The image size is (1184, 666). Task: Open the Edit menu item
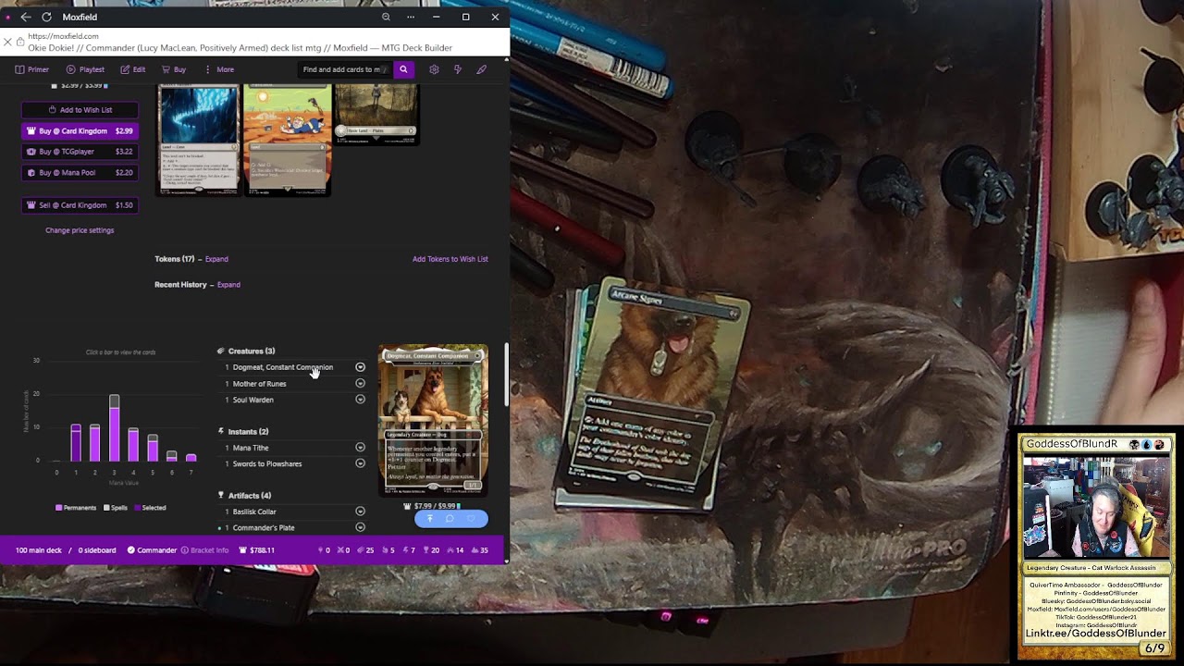pos(133,69)
